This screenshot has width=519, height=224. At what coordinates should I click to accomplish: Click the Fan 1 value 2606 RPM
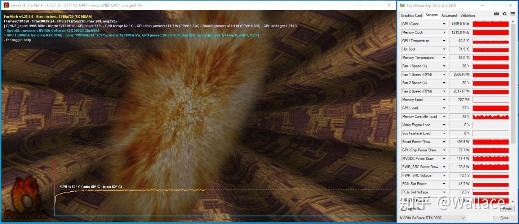pos(460,74)
